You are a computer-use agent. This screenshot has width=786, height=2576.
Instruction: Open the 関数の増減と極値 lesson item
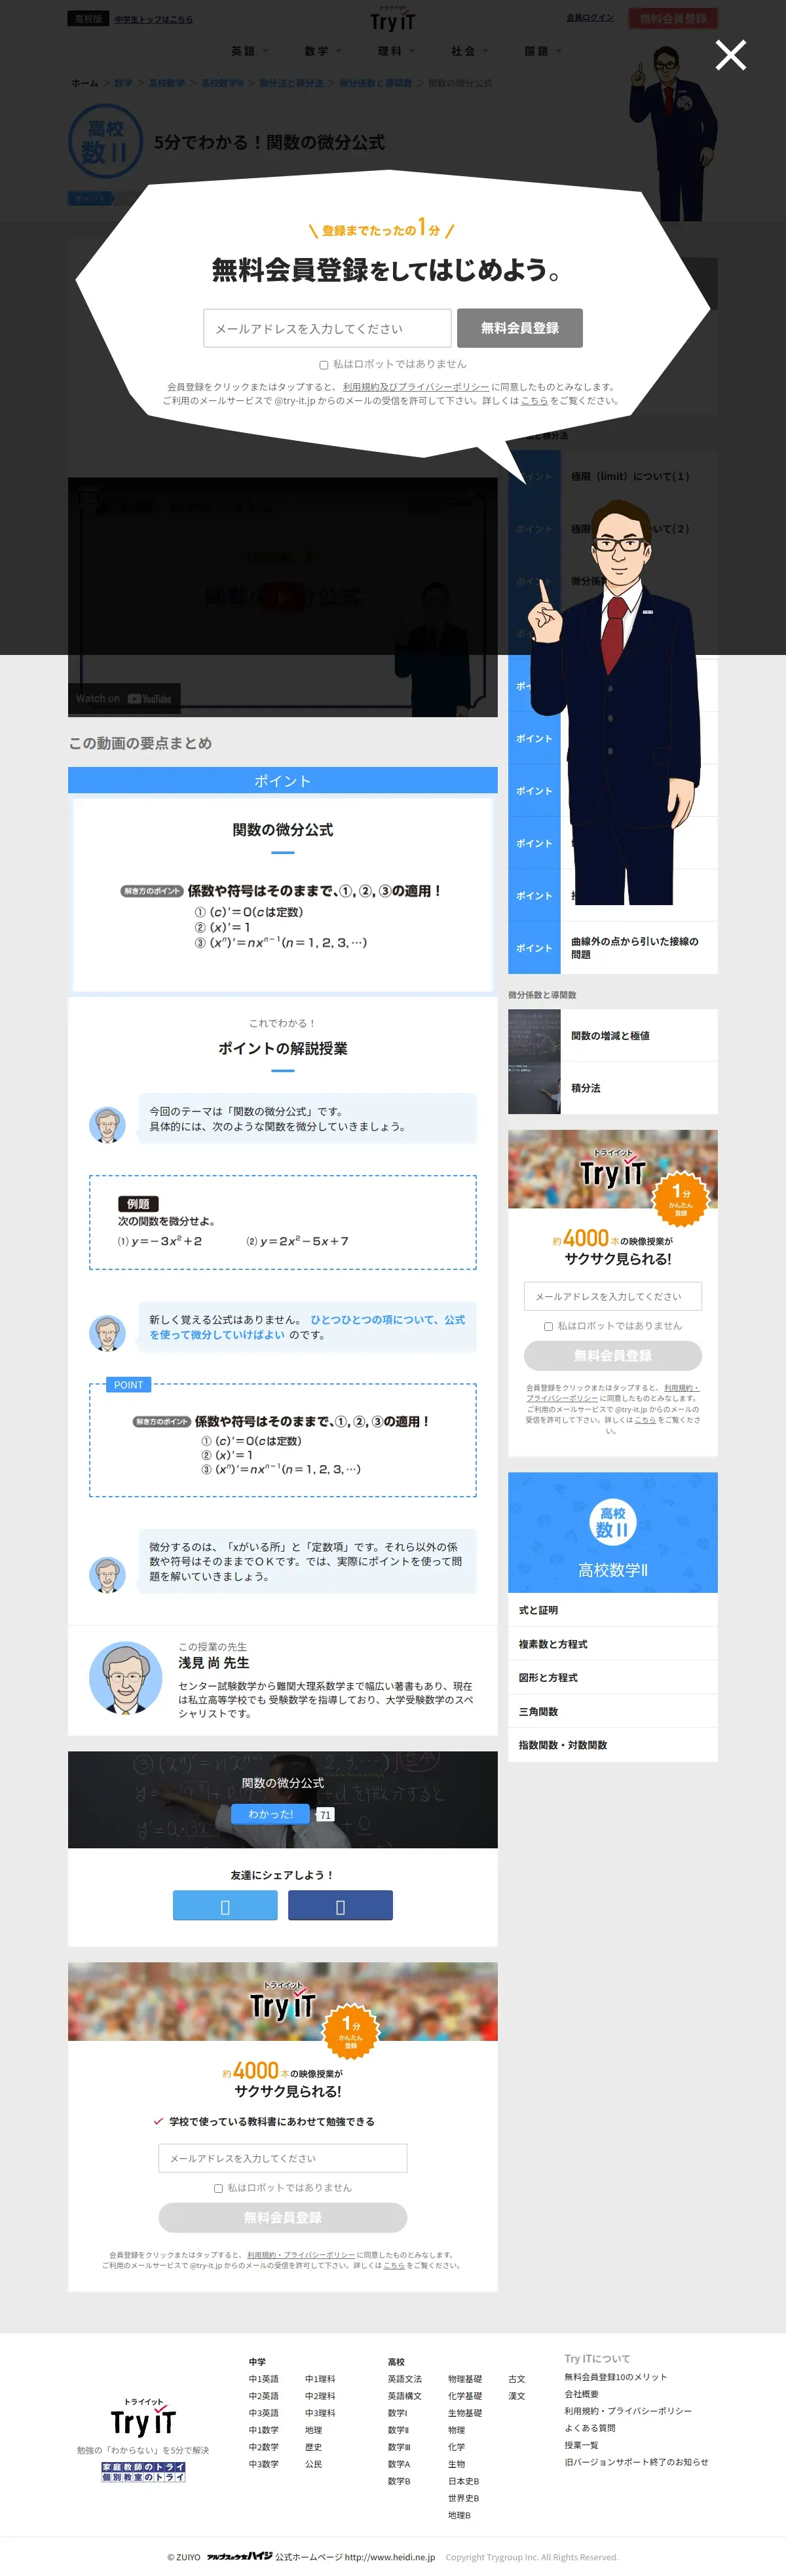coord(613,1036)
